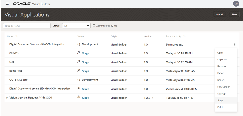Click the Status column header
Screen dimensions: 243x116
coord(80,36)
